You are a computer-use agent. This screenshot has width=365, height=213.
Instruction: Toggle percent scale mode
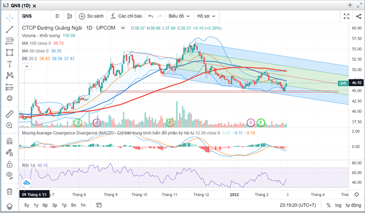[328, 205]
